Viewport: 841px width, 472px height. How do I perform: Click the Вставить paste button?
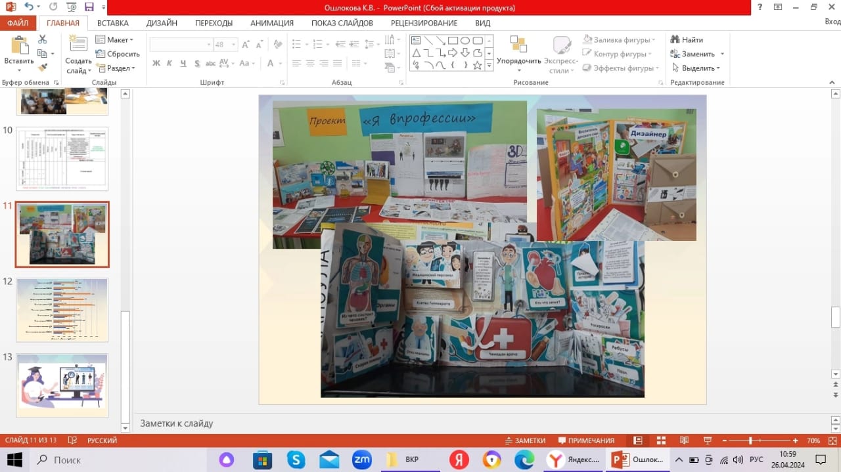pos(18,53)
